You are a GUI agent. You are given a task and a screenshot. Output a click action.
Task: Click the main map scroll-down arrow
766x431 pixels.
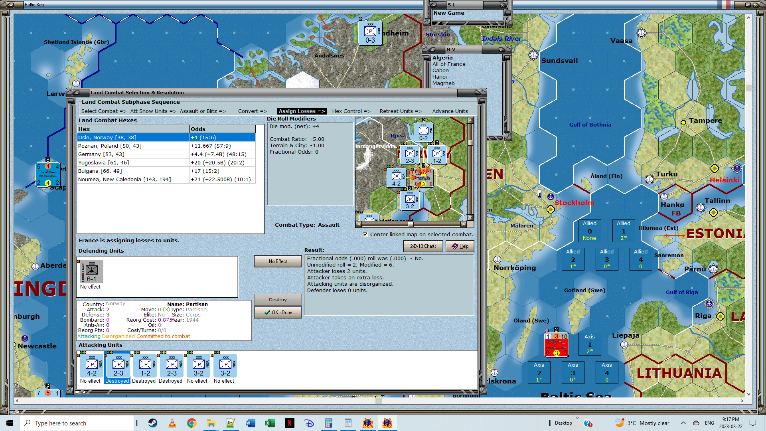pyautogui.click(x=749, y=394)
